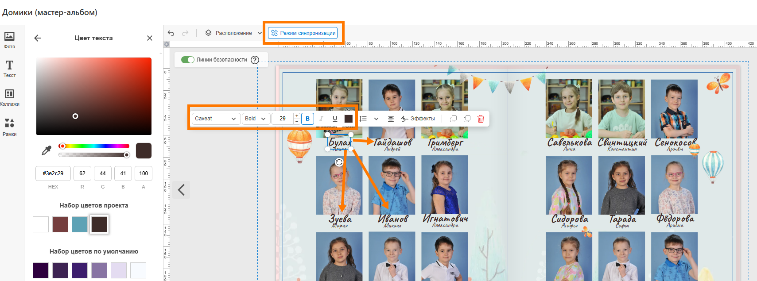Toggle underline text formatting
The image size is (757, 281).
[335, 119]
